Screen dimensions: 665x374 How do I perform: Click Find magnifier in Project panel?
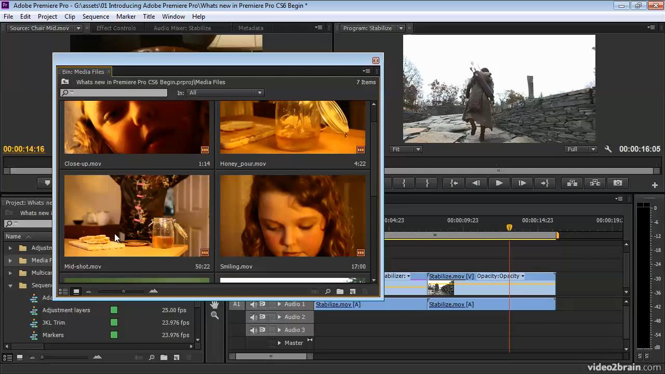[151, 357]
